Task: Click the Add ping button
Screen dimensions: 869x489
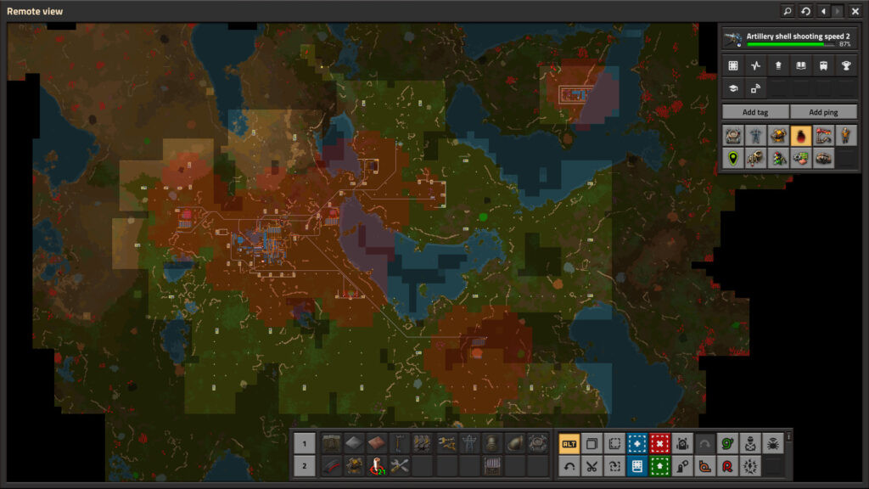Action: [823, 112]
